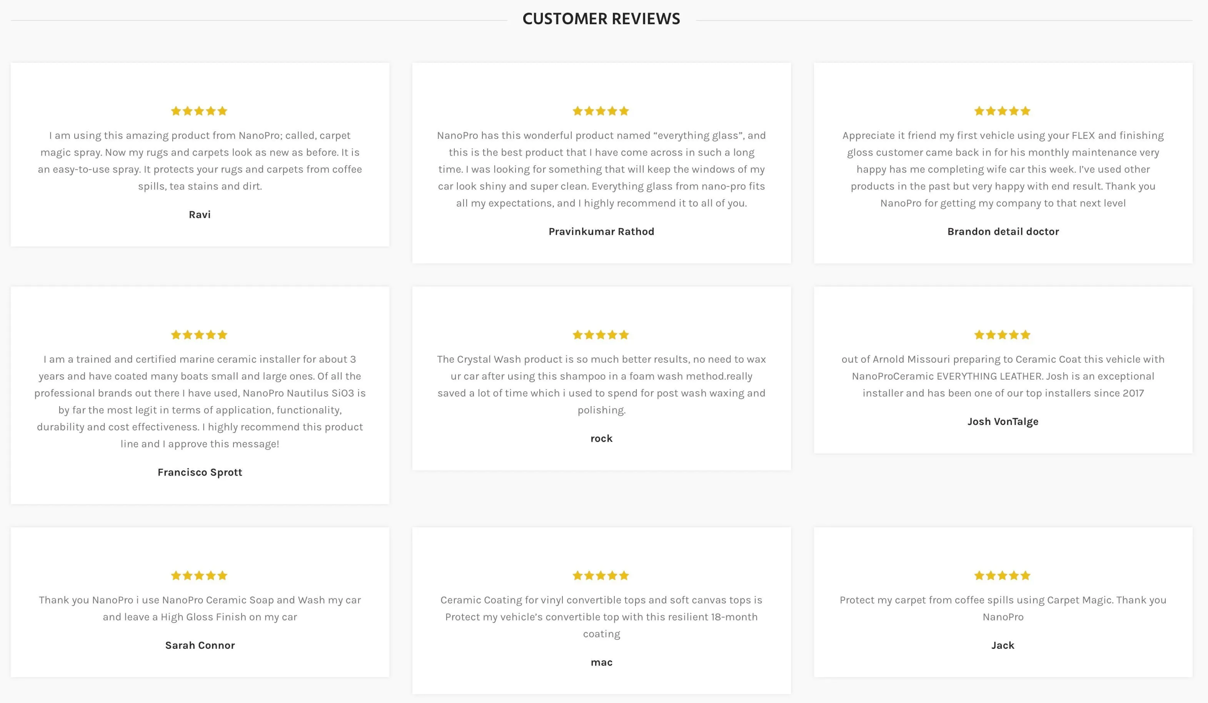Click the star rating on Jack's review
Screen dimensions: 1208x703
pos(1002,576)
